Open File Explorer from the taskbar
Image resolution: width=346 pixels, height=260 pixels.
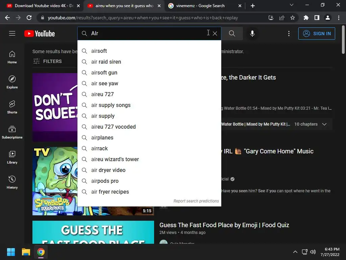point(26,252)
